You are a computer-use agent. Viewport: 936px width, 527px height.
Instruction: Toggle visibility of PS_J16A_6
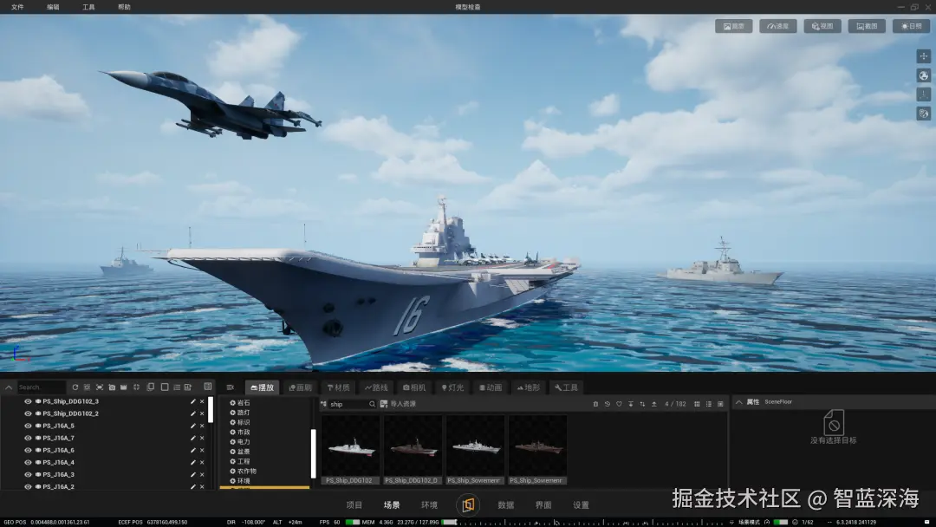tap(28, 451)
